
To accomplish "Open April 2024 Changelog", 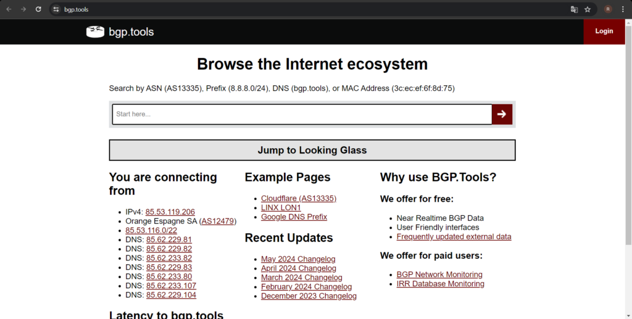I will click(299, 268).
